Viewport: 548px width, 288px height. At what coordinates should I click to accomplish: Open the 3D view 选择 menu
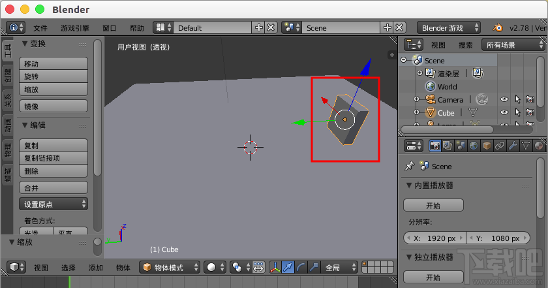coord(68,268)
